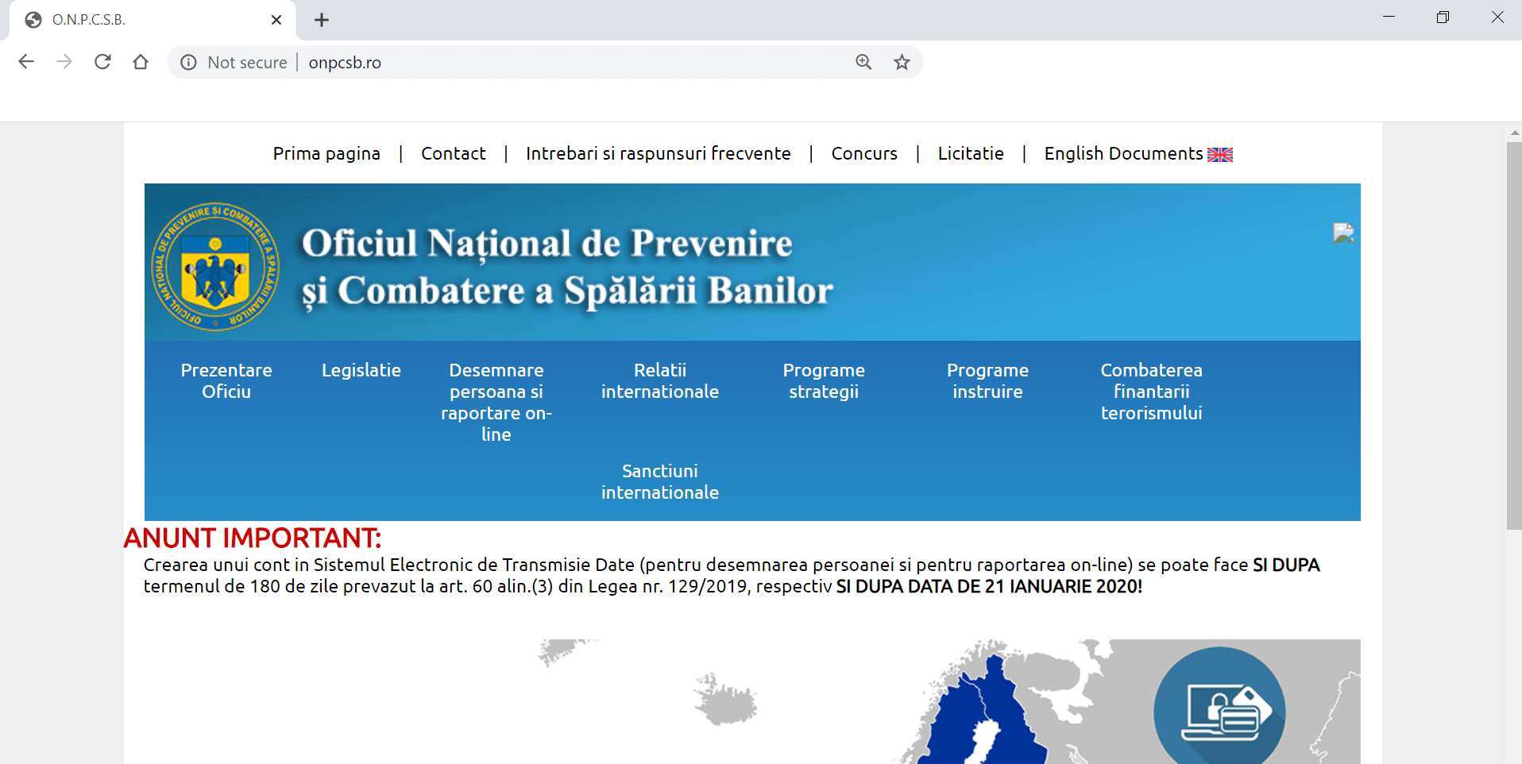
Task: Reload the page with refresh icon
Action: tap(102, 62)
